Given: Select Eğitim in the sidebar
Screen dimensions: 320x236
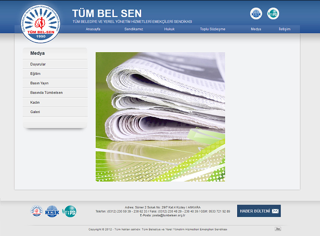Looking at the screenshot, I should 55,74.
